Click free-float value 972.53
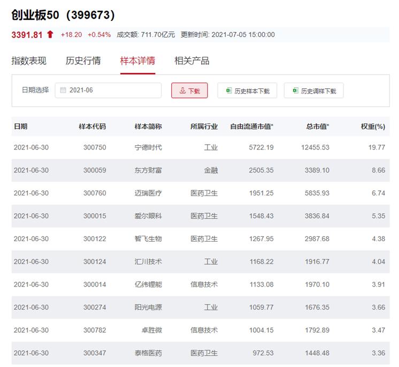 (263, 353)
